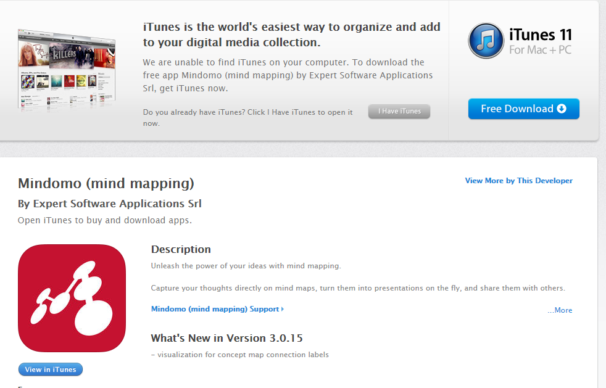
Task: Click By Expert Software Applications Srl text
Action: pos(110,204)
